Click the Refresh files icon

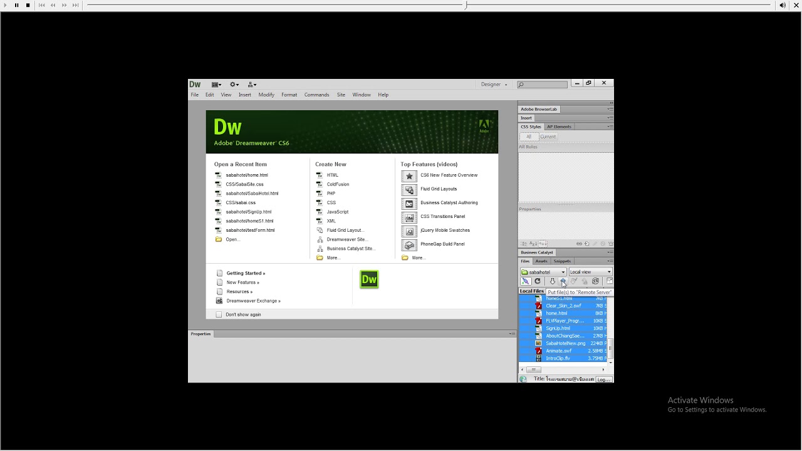[538, 281]
